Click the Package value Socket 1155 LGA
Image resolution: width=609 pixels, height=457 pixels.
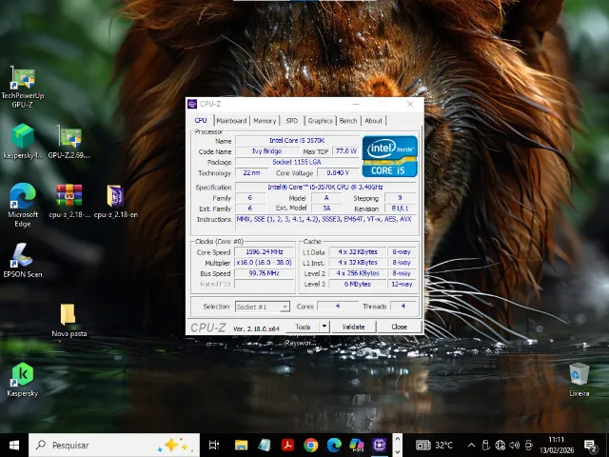coord(297,162)
